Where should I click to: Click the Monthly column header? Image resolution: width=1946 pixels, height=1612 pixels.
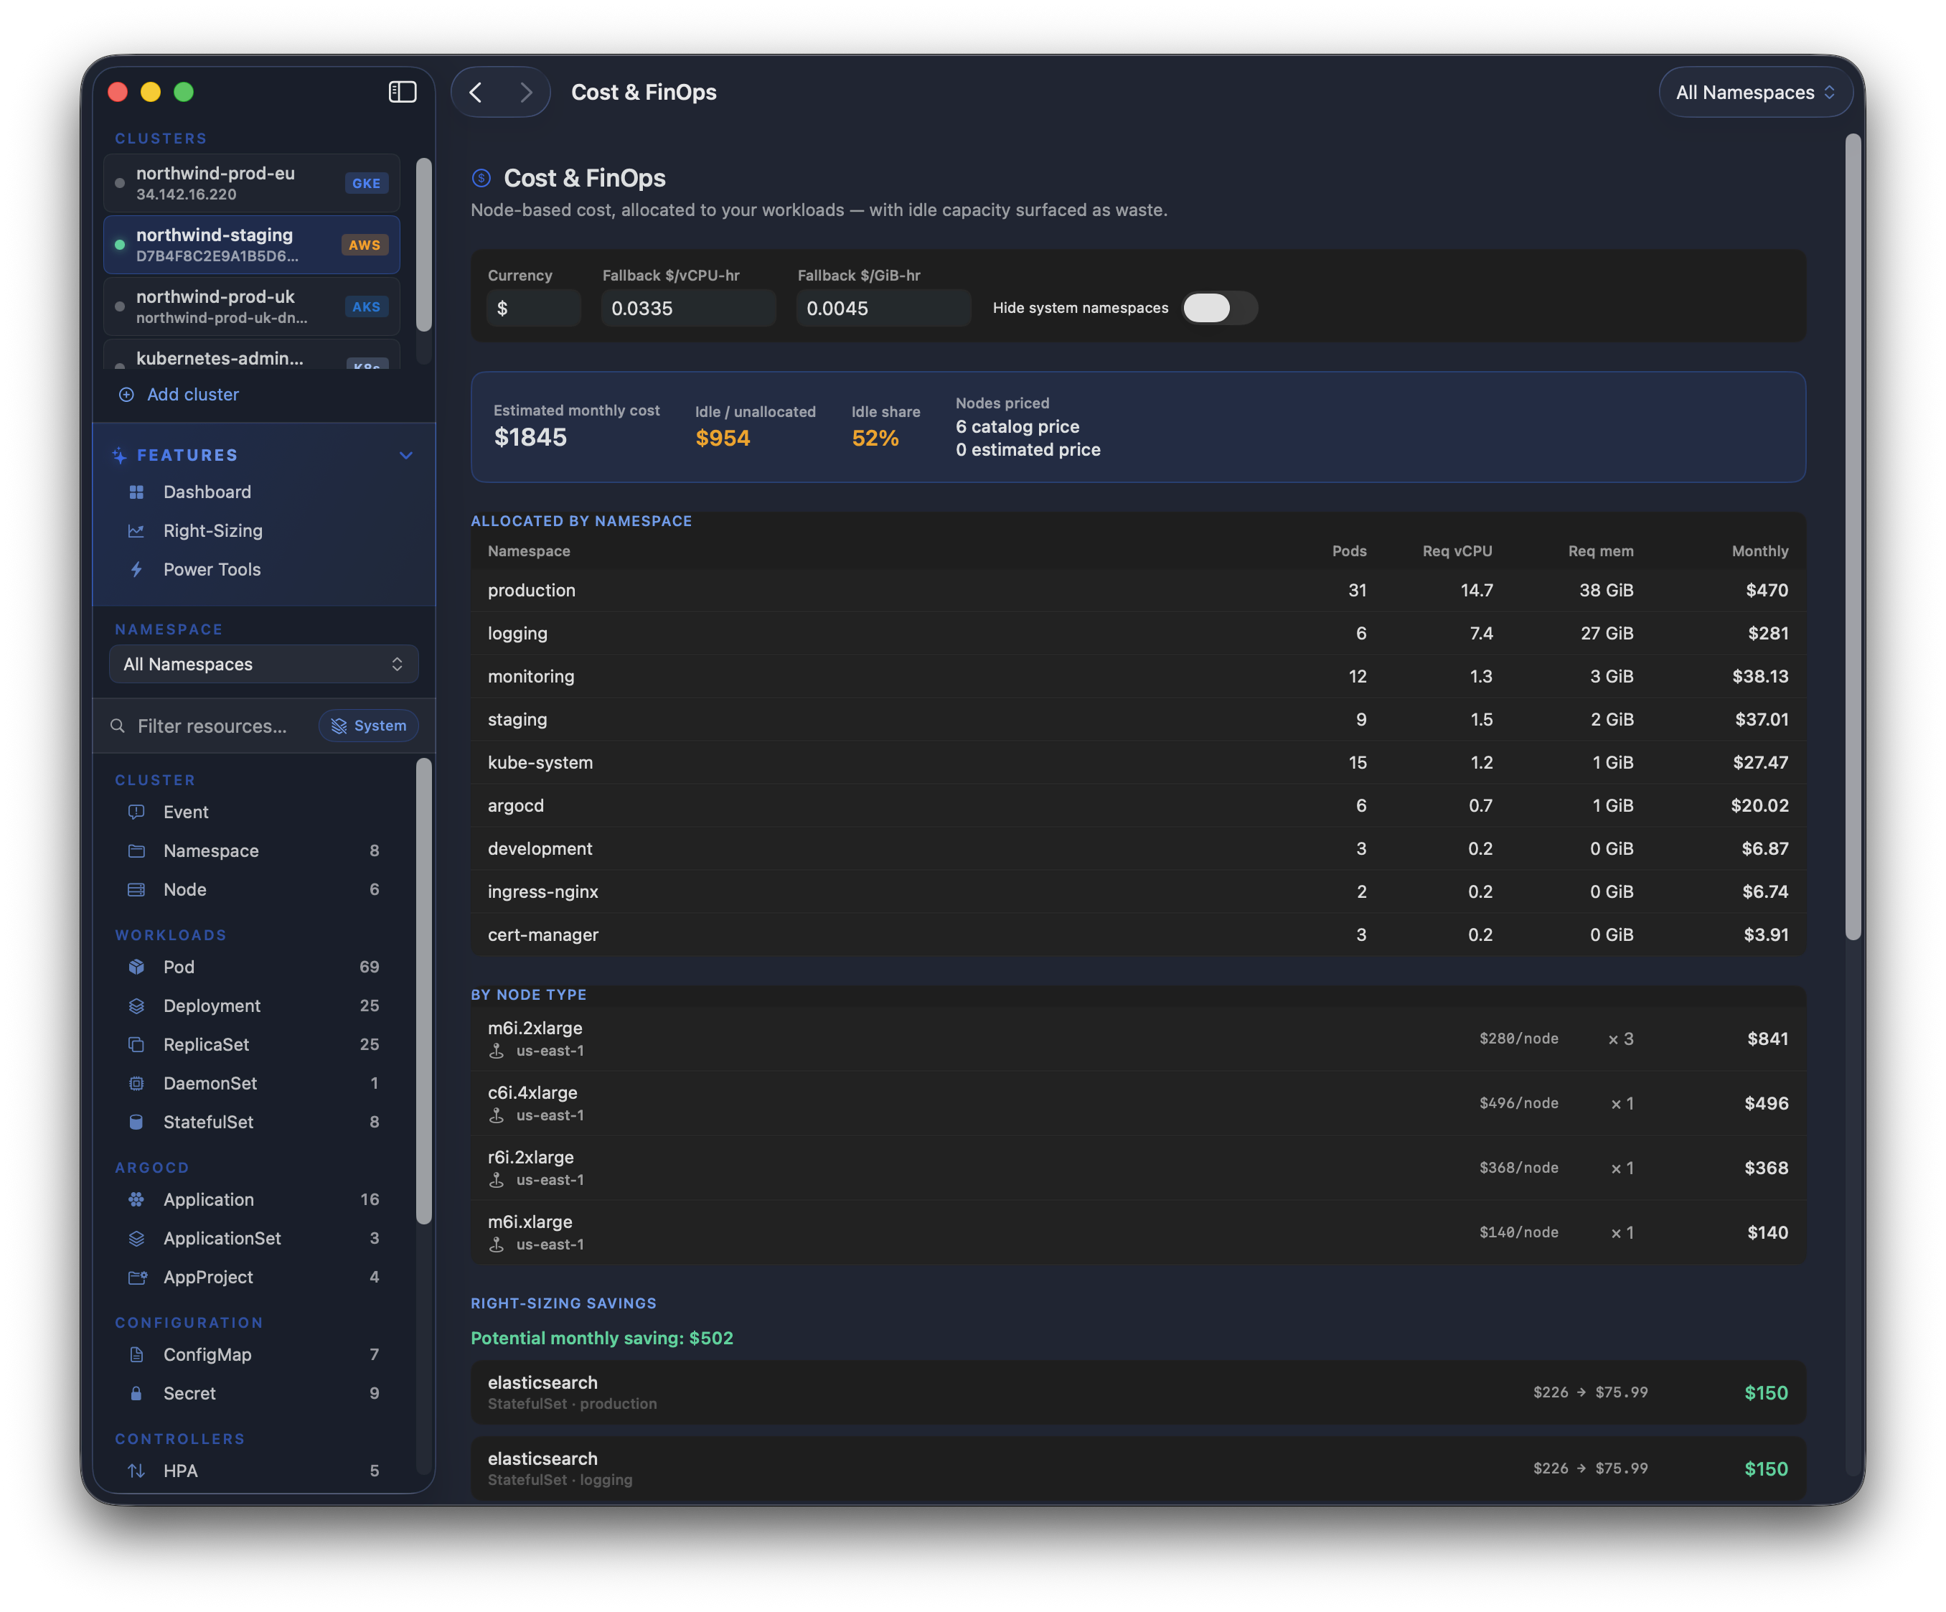coord(1759,550)
